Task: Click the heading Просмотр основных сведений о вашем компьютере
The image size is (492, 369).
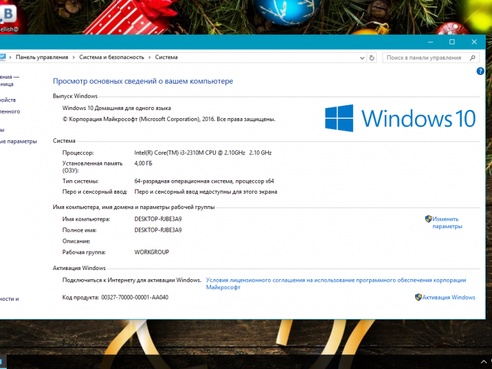Action: 143,81
